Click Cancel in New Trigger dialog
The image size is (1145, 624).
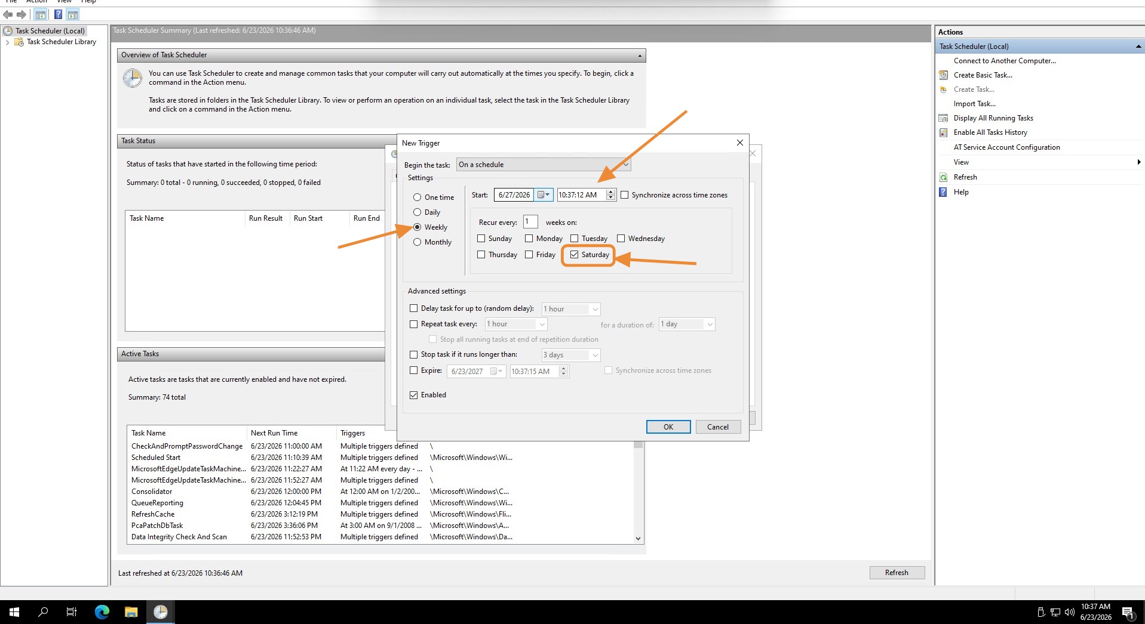[x=718, y=427]
